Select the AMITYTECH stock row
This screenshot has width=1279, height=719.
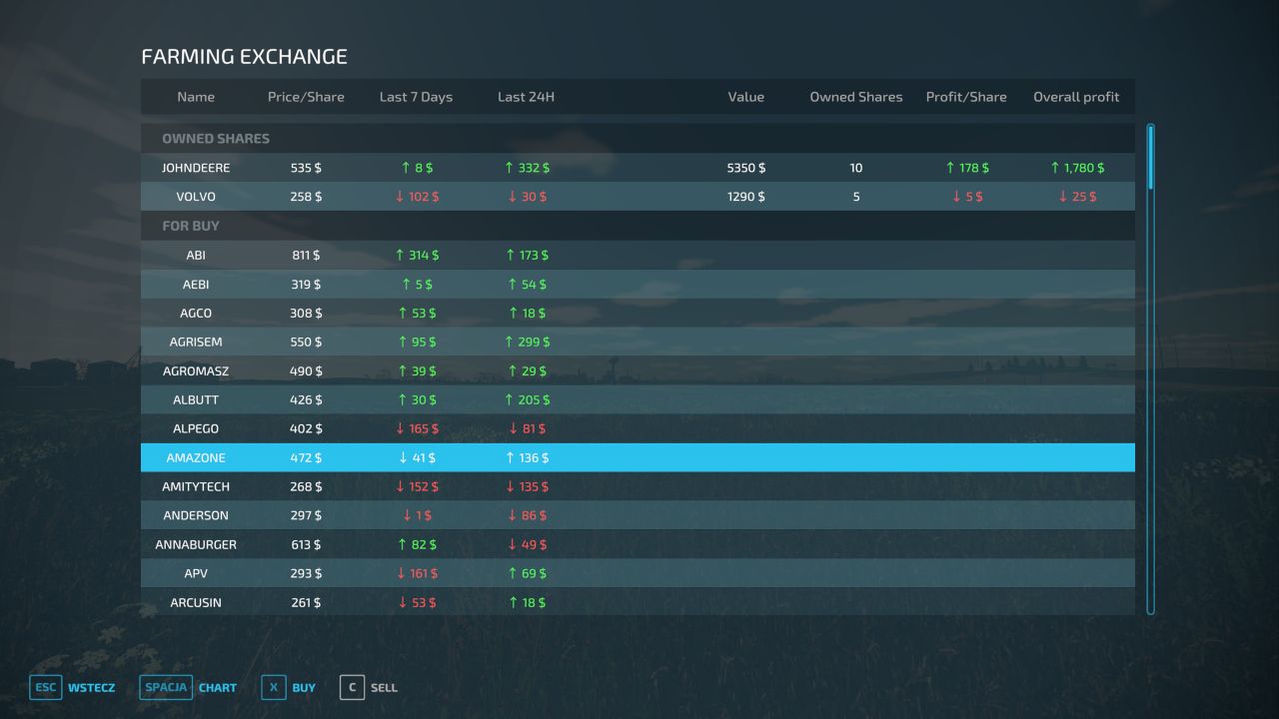pyautogui.click(x=638, y=486)
